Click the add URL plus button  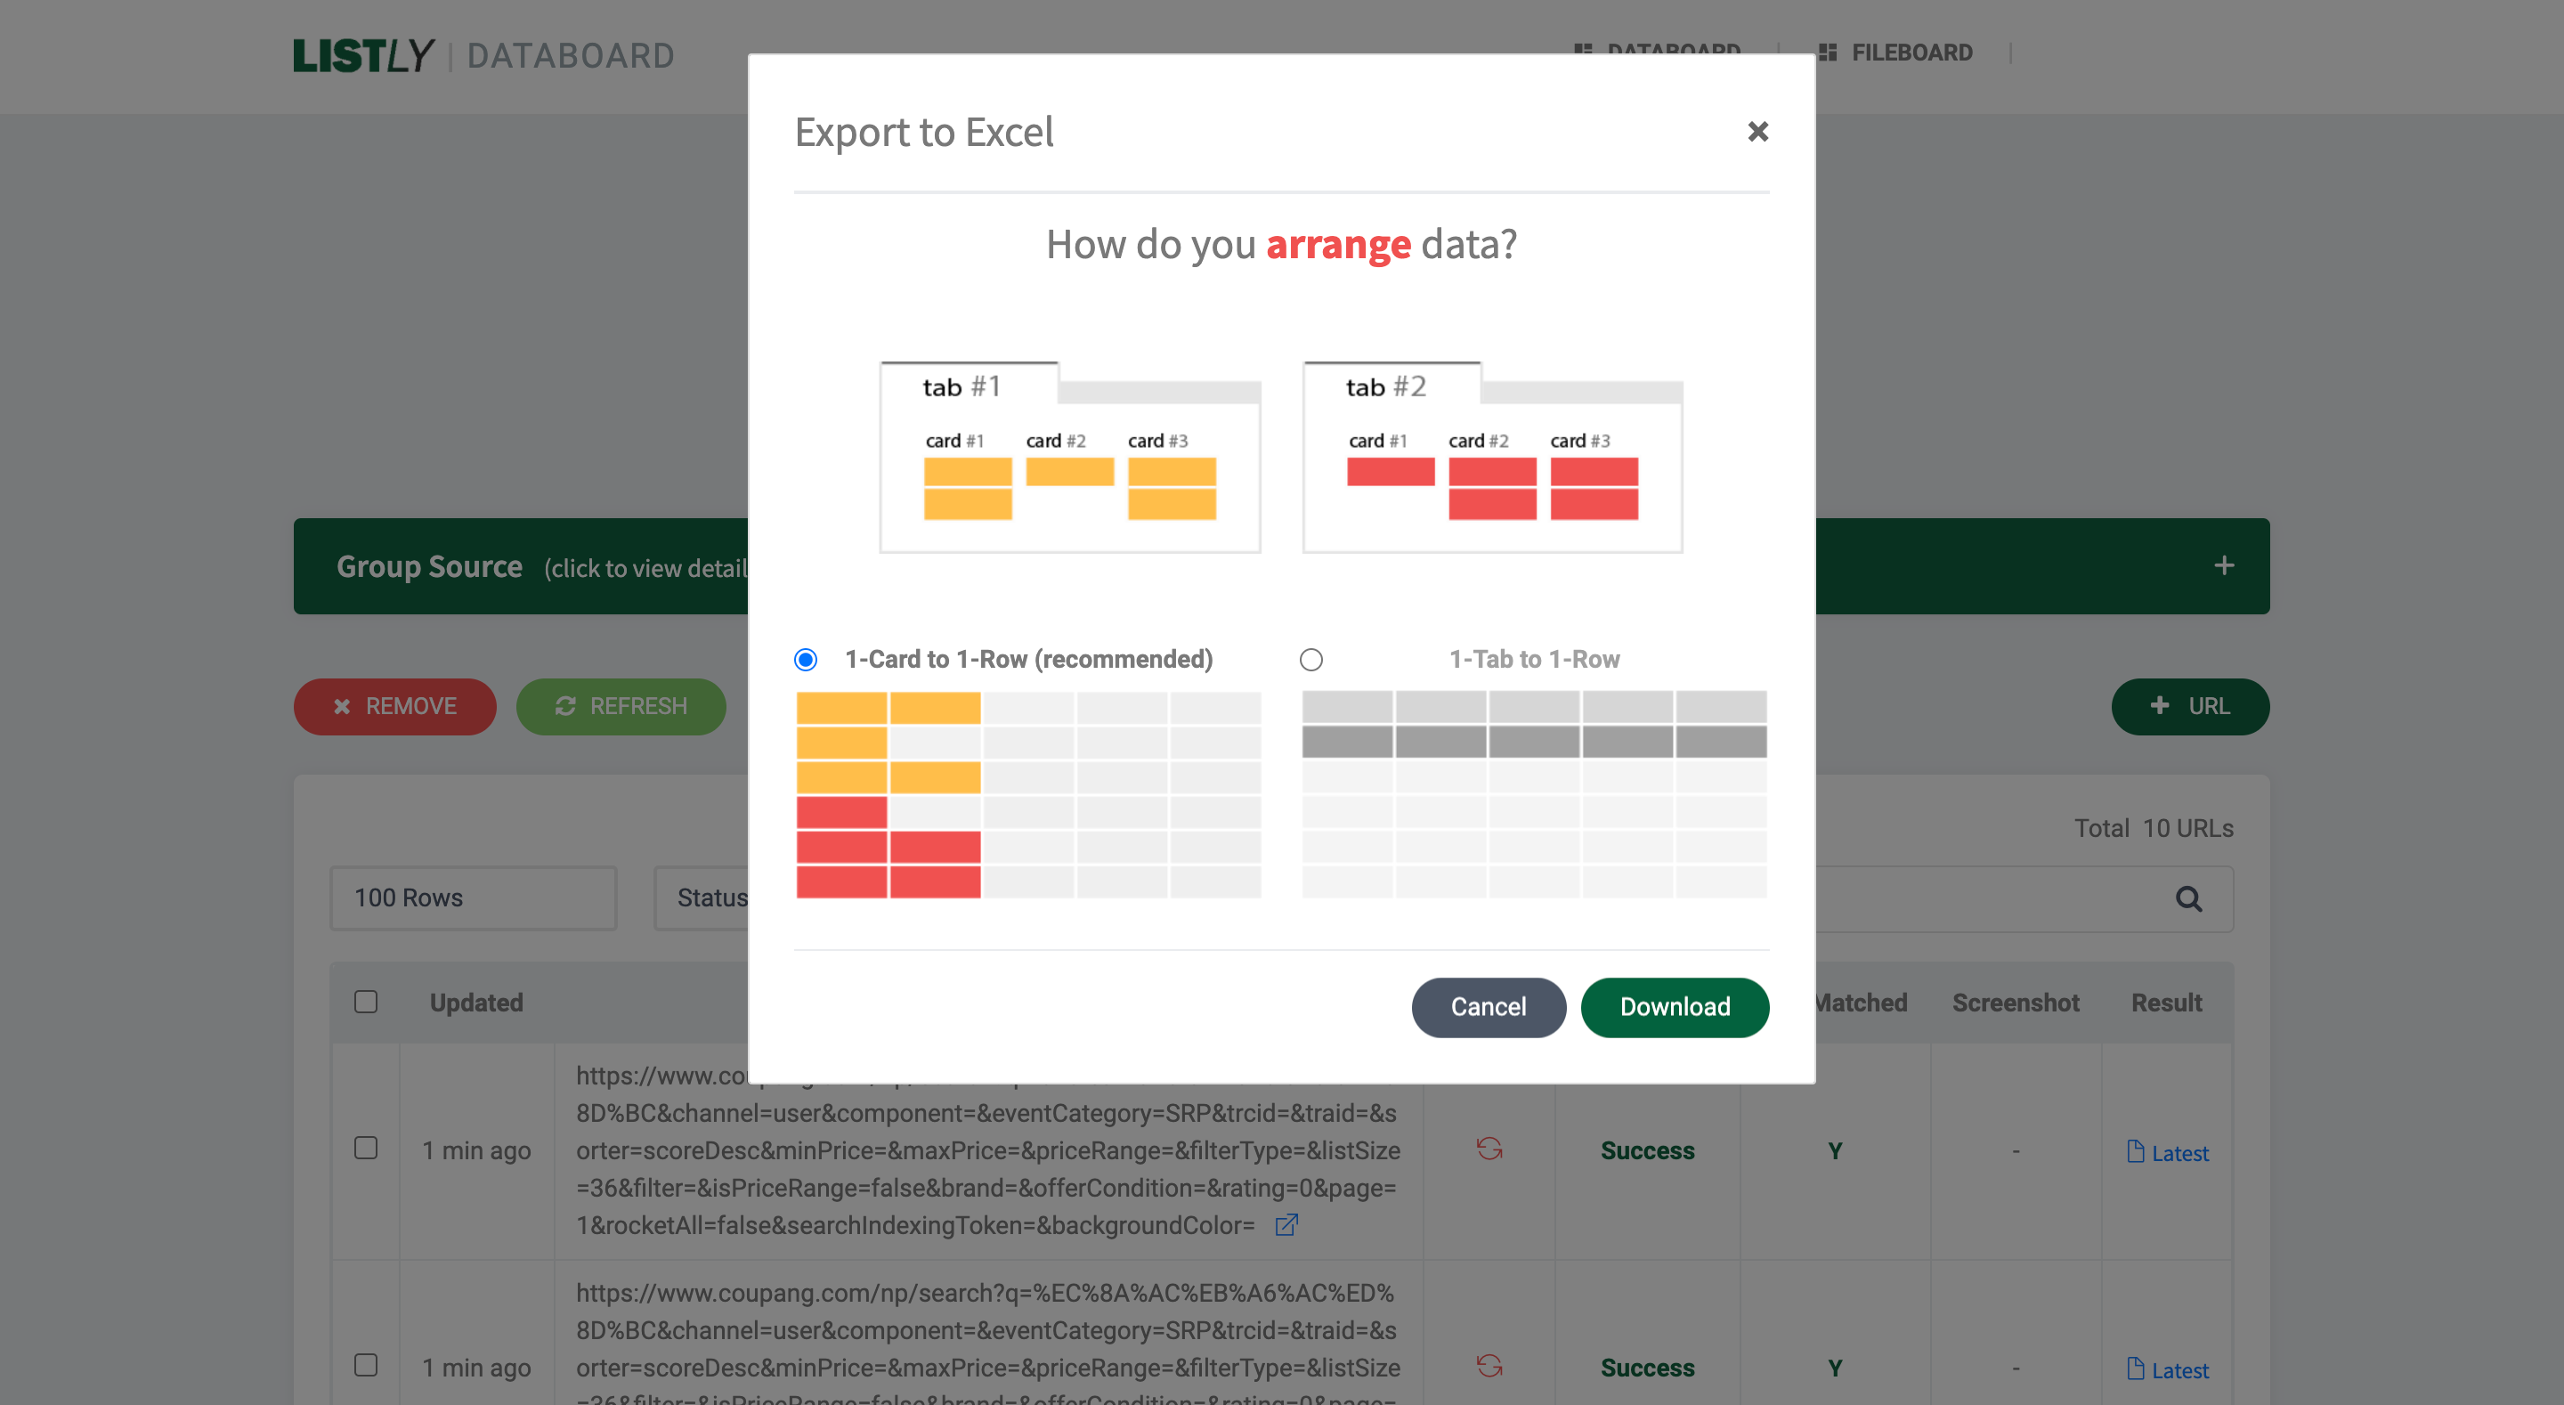[x=2190, y=706]
